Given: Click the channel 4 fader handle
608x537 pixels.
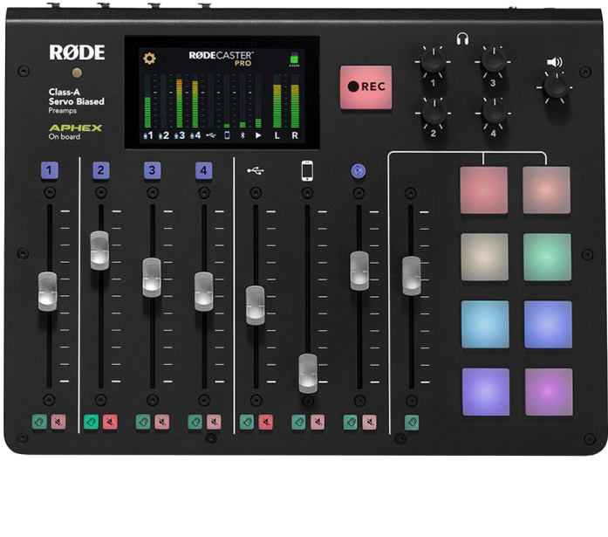Looking at the screenshot, I should point(203,292).
